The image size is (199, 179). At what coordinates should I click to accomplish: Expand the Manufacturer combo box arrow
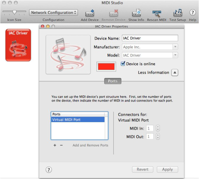pos(175,47)
